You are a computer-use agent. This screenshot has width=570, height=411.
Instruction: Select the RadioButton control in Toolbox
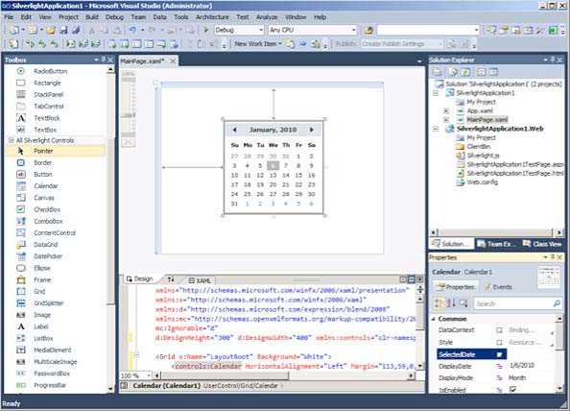(51, 71)
